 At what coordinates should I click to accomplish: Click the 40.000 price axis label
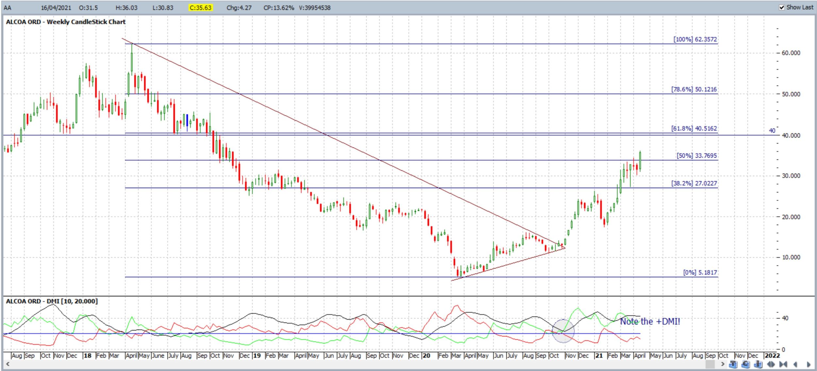coord(791,135)
